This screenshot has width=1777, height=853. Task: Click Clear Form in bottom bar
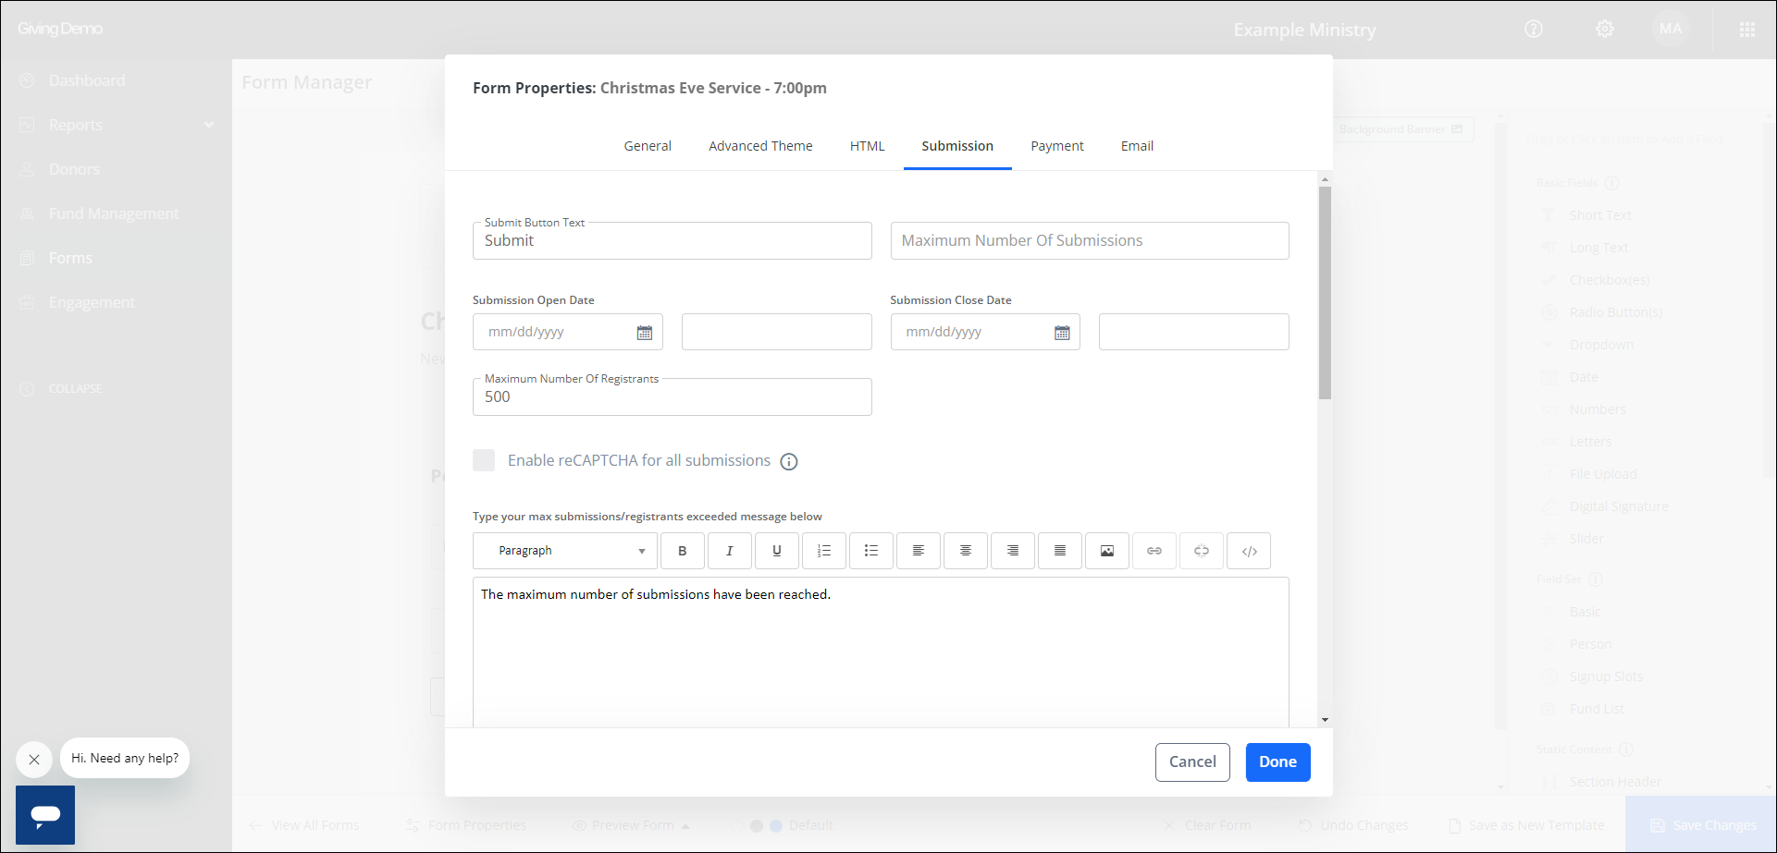tap(1207, 825)
